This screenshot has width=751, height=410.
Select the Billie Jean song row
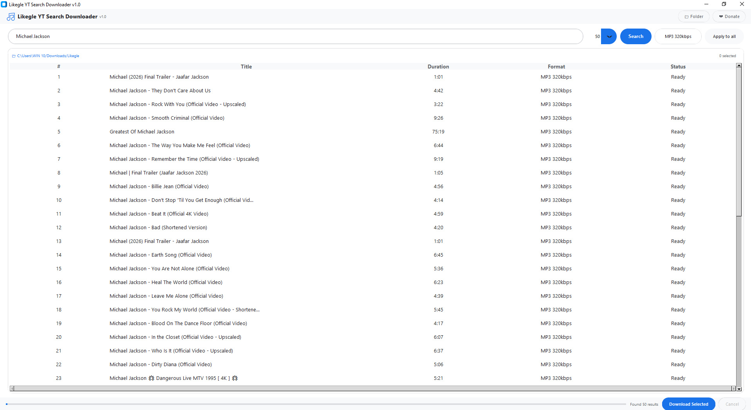159,186
